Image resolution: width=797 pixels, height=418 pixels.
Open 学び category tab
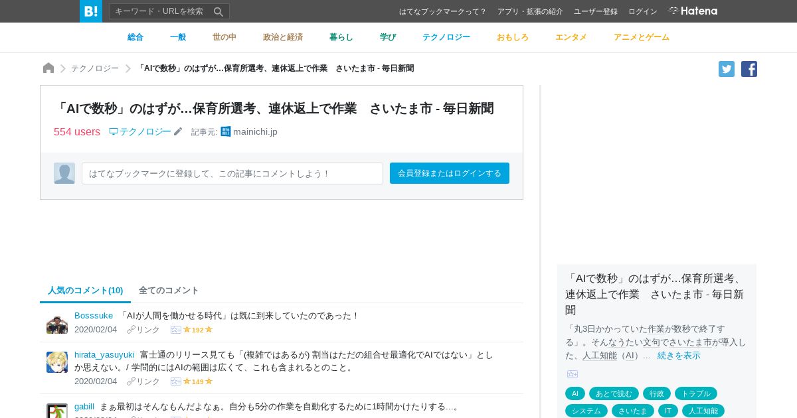click(x=388, y=37)
